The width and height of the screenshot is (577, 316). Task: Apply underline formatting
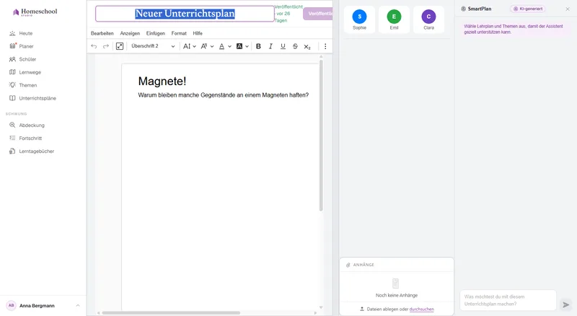point(283,46)
